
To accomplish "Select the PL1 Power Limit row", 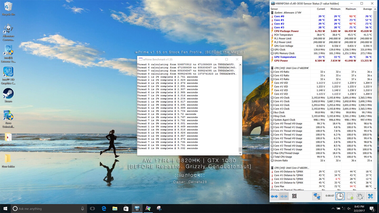I will (322, 38).
